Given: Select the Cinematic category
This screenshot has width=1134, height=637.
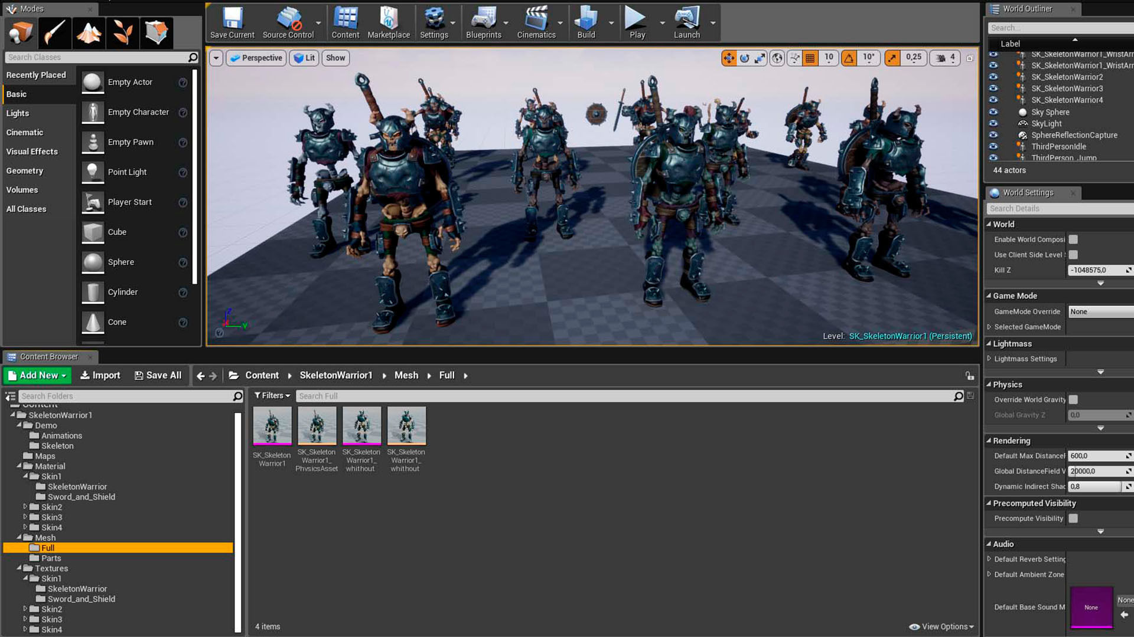Looking at the screenshot, I should click(x=25, y=133).
